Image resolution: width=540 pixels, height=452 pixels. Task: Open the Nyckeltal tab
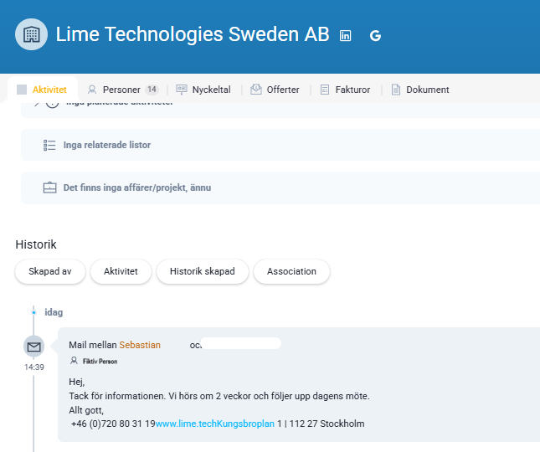point(203,90)
